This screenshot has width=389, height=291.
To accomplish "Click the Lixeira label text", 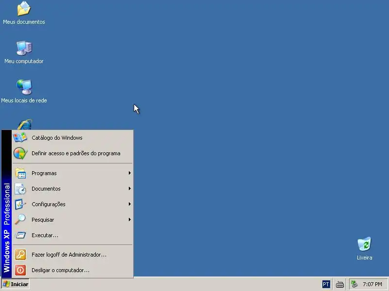I will [364, 258].
